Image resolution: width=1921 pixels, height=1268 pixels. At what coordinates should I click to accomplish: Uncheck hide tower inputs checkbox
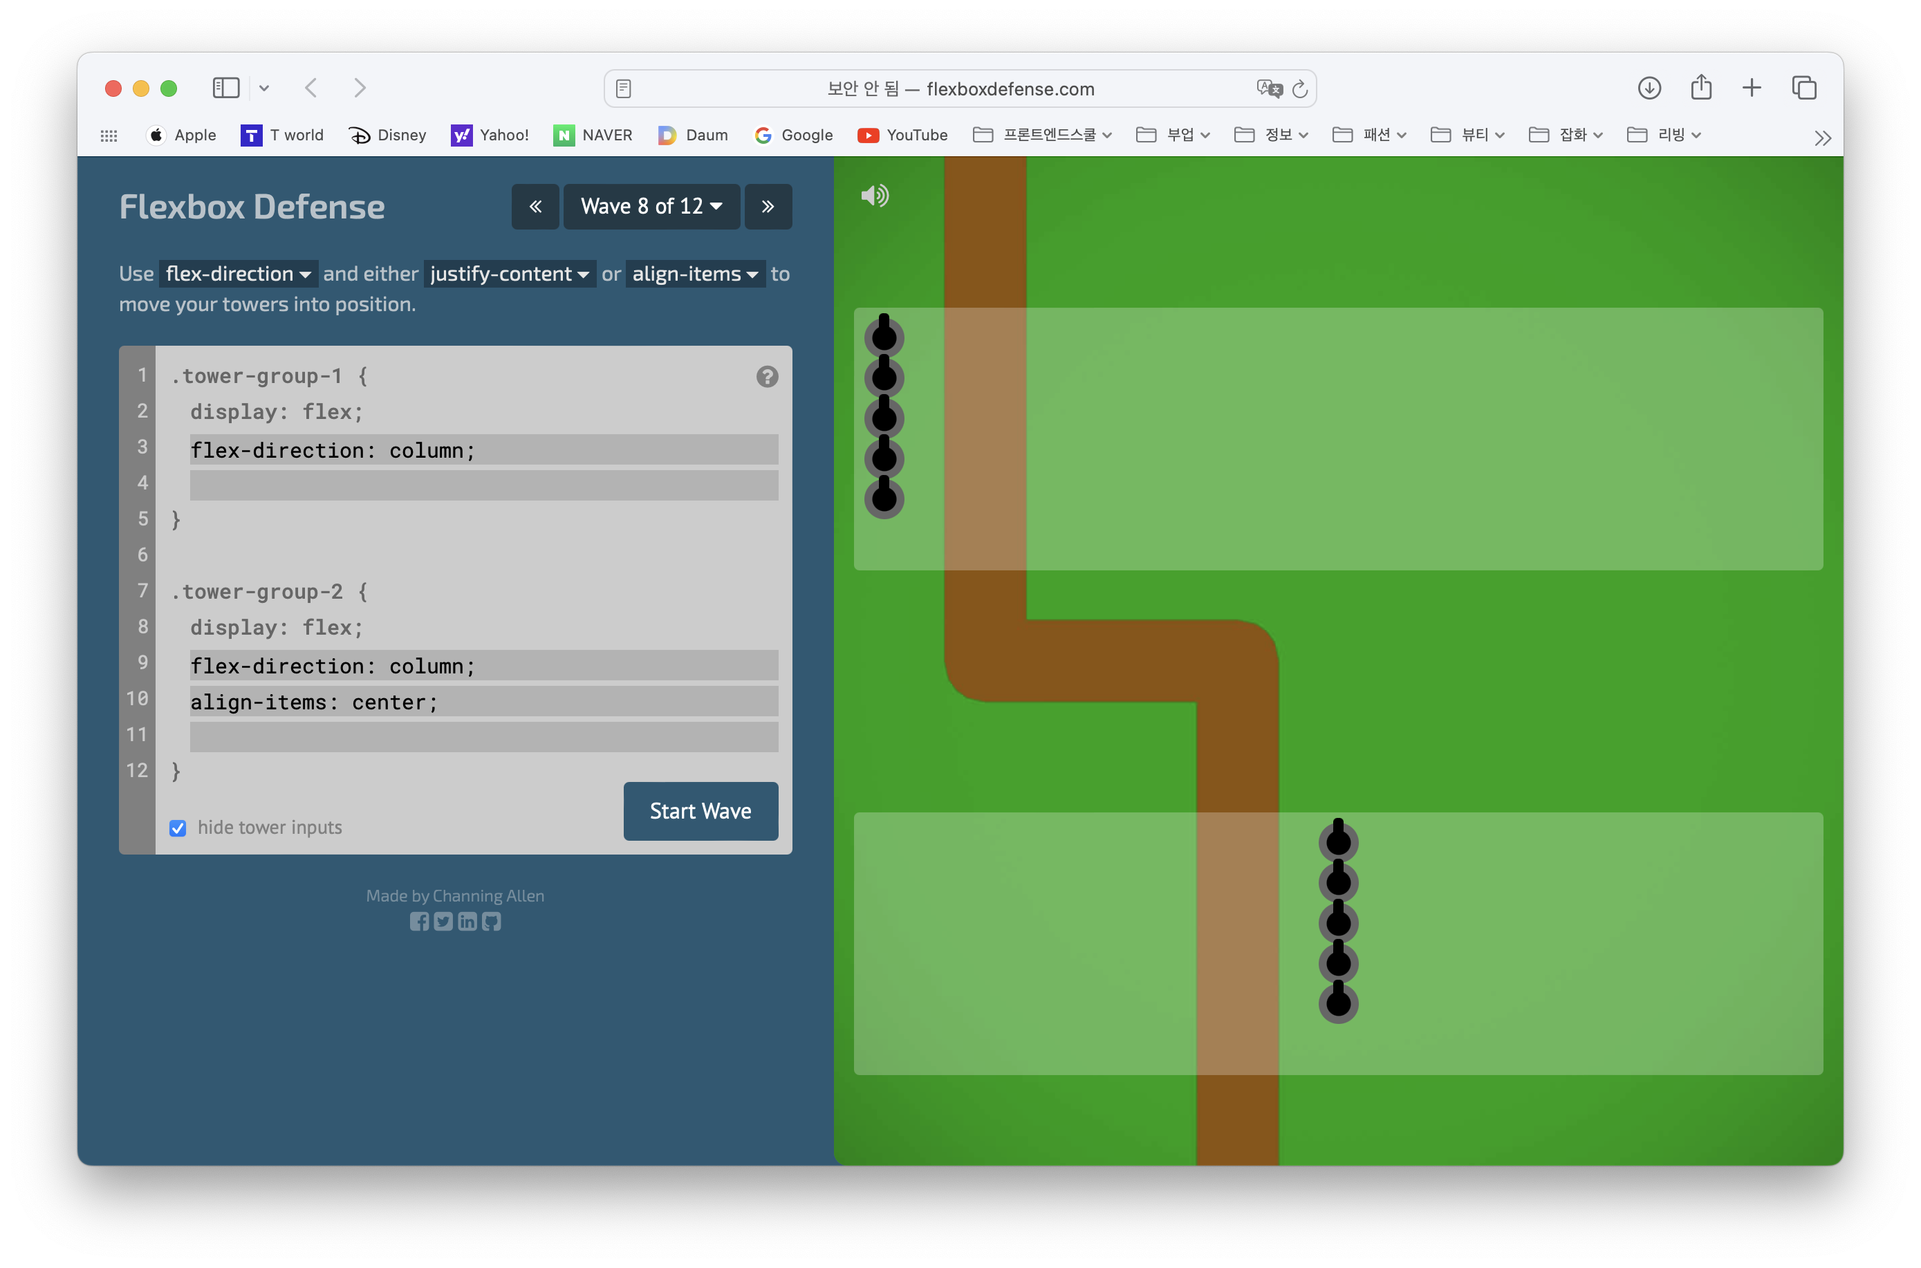pos(178,828)
